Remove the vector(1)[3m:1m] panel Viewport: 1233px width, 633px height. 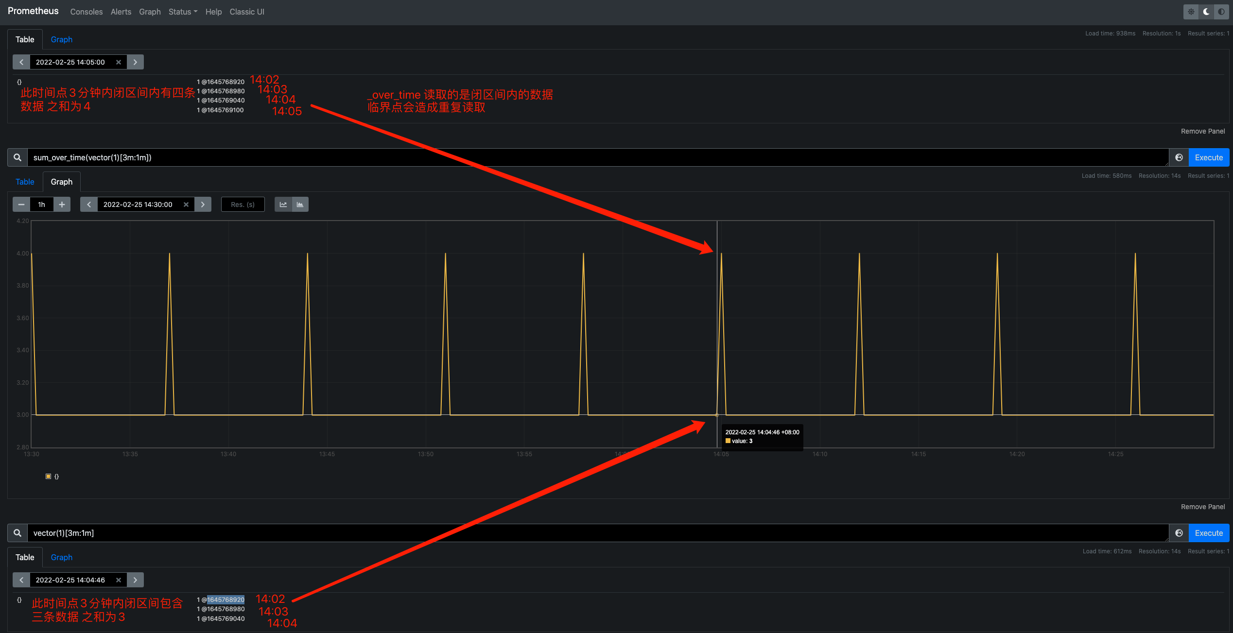[x=1203, y=506]
